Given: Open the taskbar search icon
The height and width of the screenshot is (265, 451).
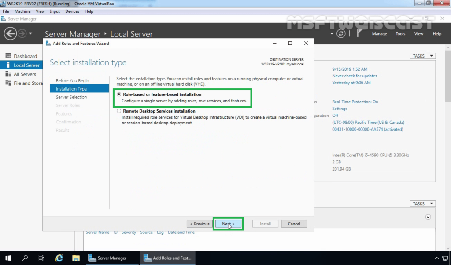Looking at the screenshot, I should click(x=25, y=258).
